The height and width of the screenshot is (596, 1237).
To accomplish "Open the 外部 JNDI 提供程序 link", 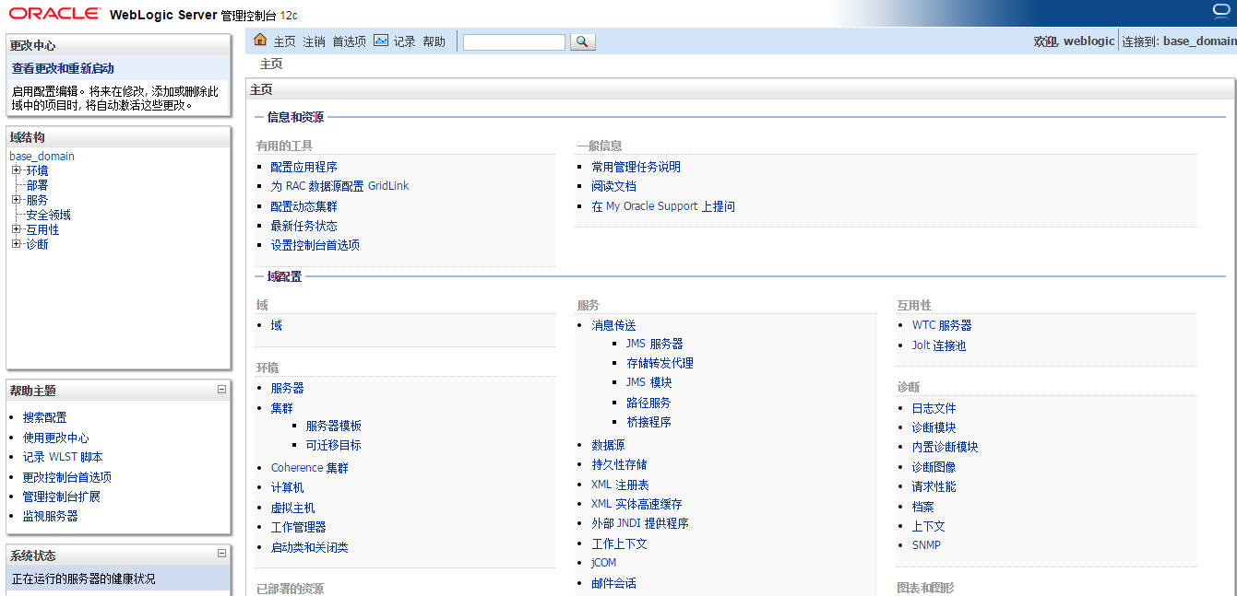I will point(640,523).
